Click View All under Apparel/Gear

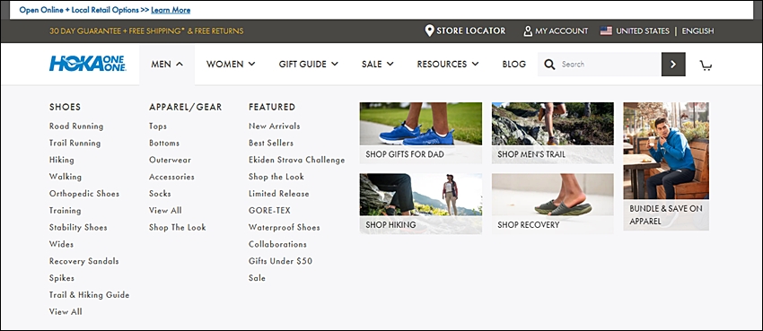pos(165,211)
